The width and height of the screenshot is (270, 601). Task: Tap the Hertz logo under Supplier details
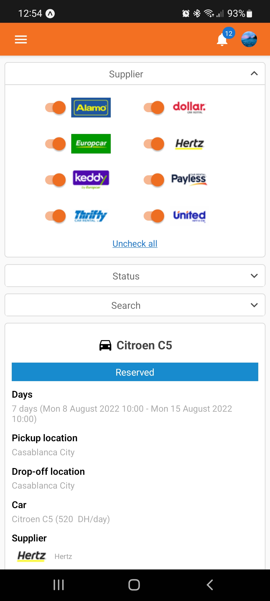point(32,556)
